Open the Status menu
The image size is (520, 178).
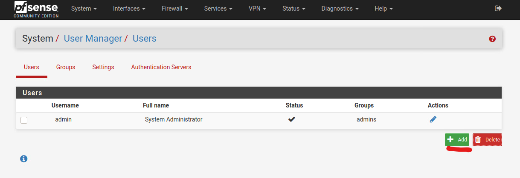[293, 8]
